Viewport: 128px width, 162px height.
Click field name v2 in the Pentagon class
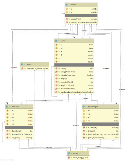pyautogui.click(x=13, y=114)
